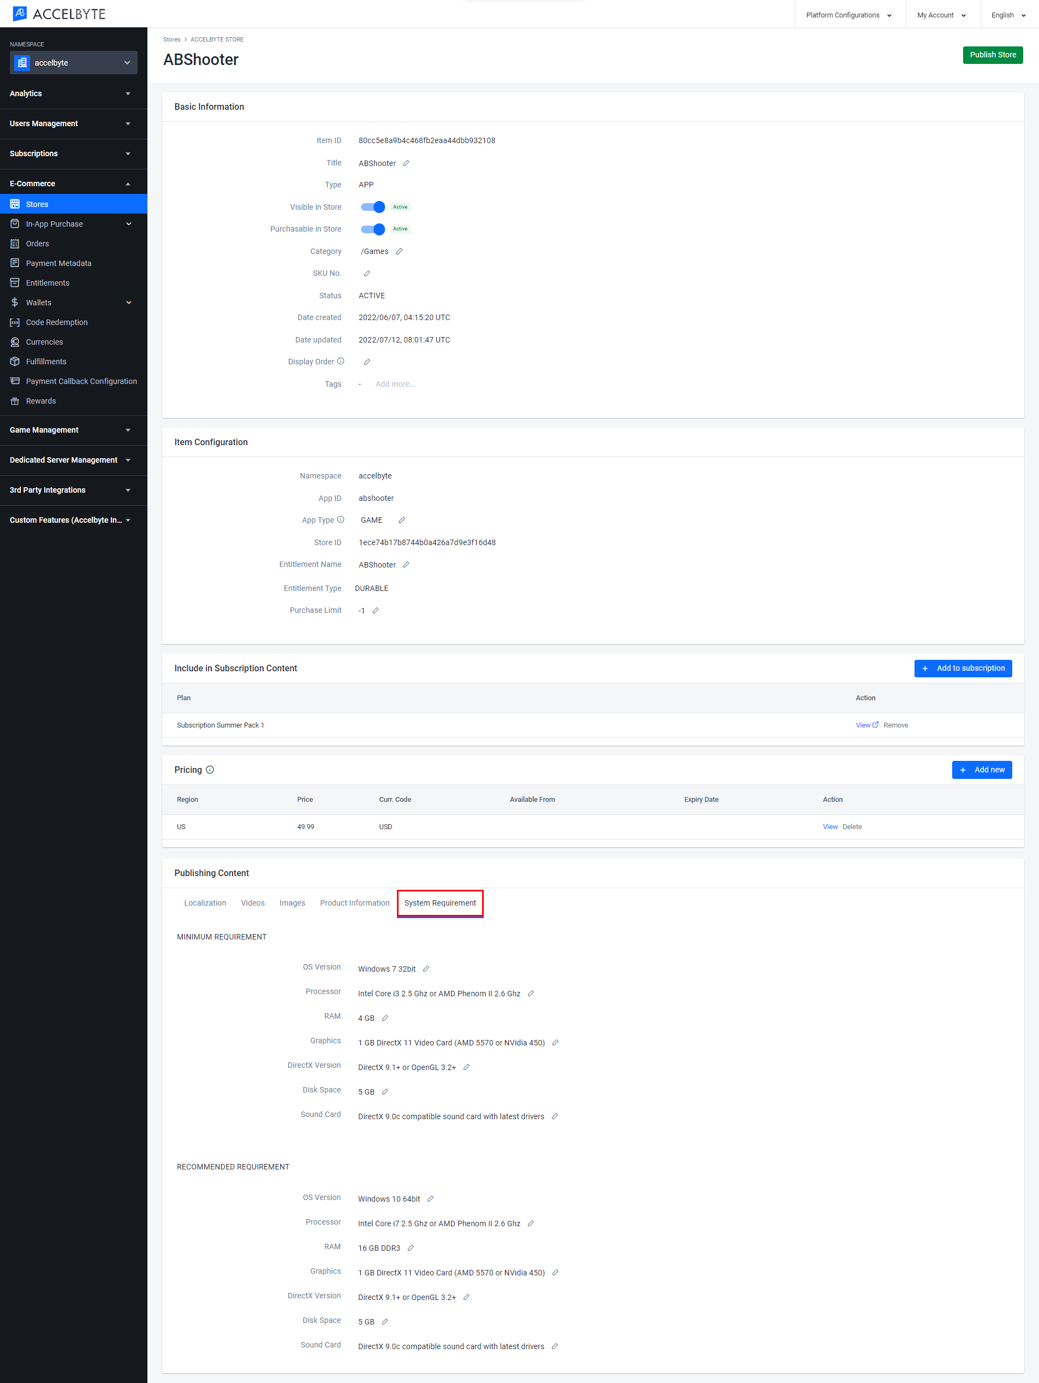Edit recommended Disk Space pencil icon
This screenshot has height=1383, width=1039.
point(385,1321)
